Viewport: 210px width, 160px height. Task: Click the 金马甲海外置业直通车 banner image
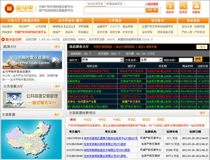tap(32, 60)
